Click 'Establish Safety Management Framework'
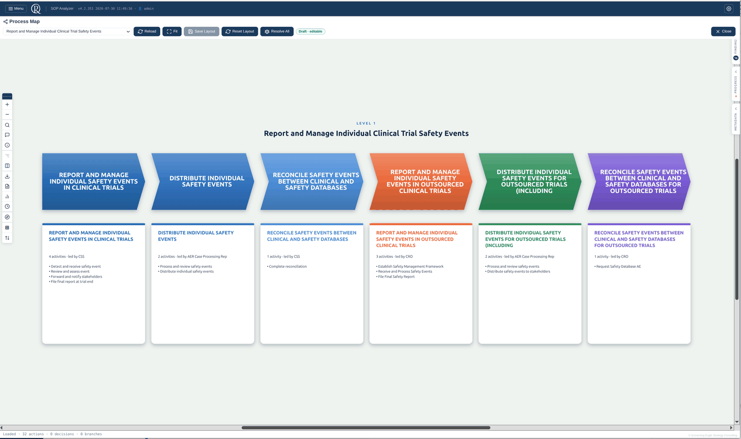Image resolution: width=741 pixels, height=439 pixels. pos(410,266)
